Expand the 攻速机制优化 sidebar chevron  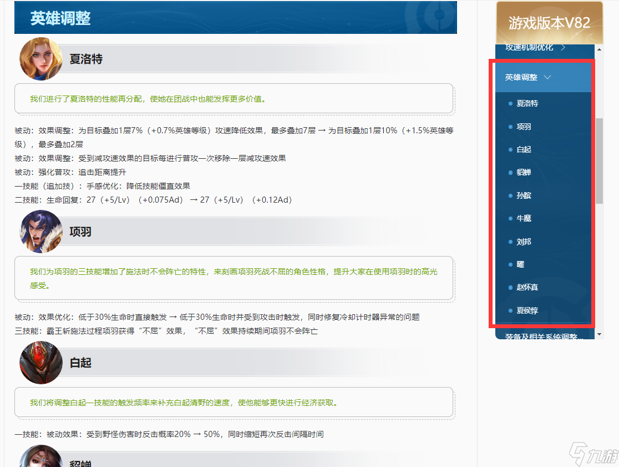564,47
